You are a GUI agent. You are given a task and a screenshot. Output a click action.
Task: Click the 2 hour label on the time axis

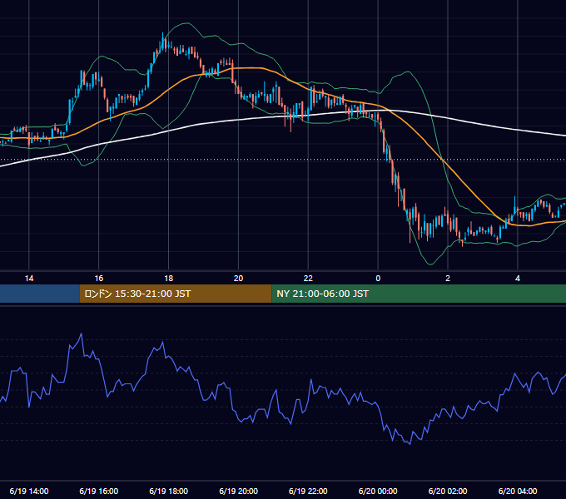tap(448, 279)
